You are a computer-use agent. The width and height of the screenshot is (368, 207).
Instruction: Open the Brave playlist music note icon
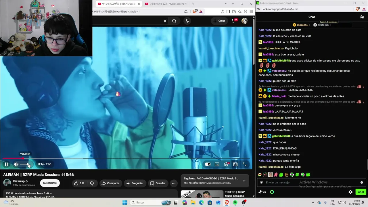pos(223,11)
